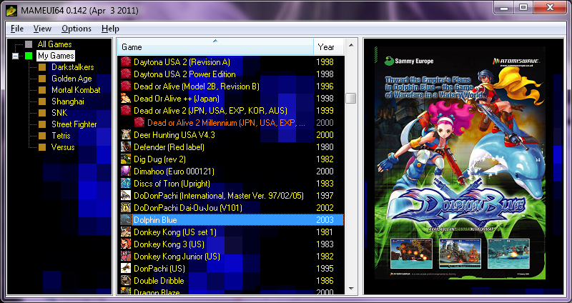Click the Discs of Tron icon

pos(126,184)
